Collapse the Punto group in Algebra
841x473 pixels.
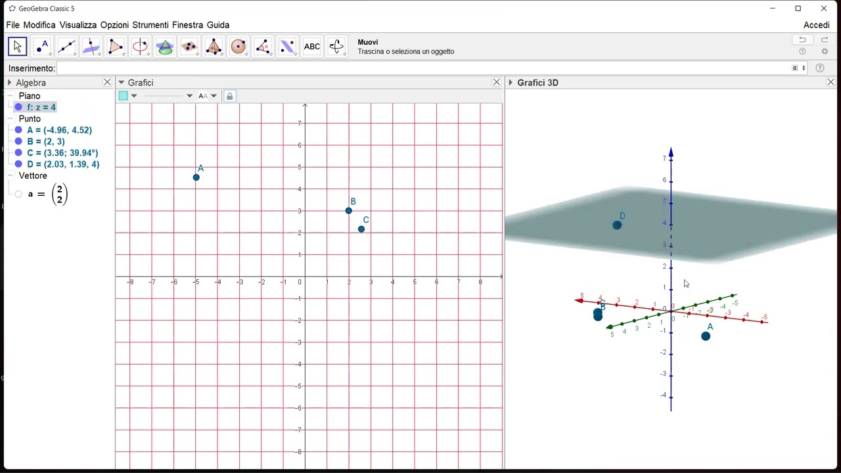[11, 119]
